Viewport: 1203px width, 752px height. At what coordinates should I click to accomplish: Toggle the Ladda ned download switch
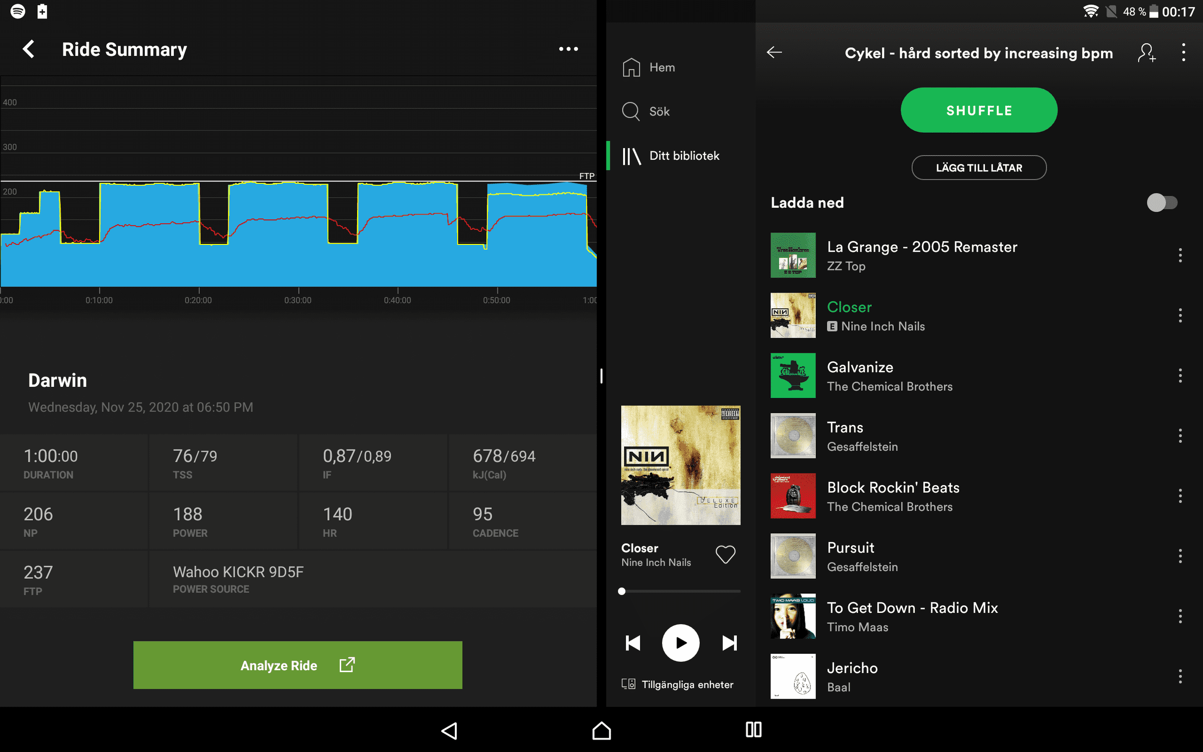click(x=1162, y=203)
